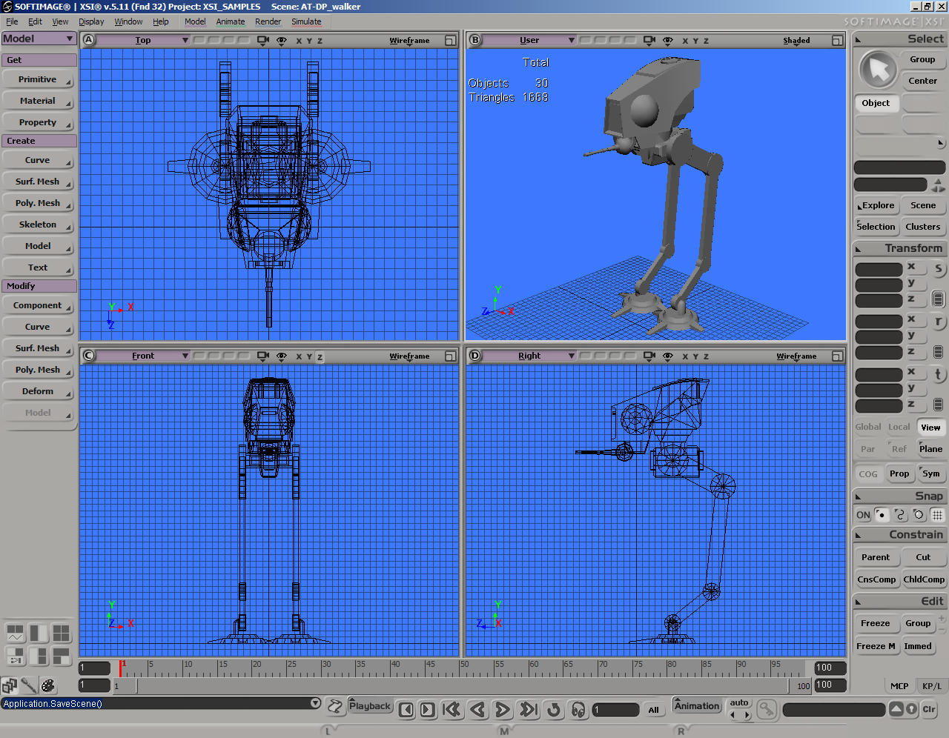The width and height of the screenshot is (949, 738).
Task: Toggle playback loop button
Action: pyautogui.click(x=554, y=710)
